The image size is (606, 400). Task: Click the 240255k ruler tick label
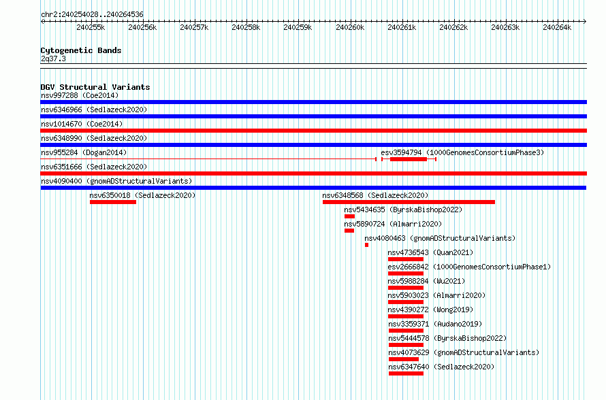(91, 27)
